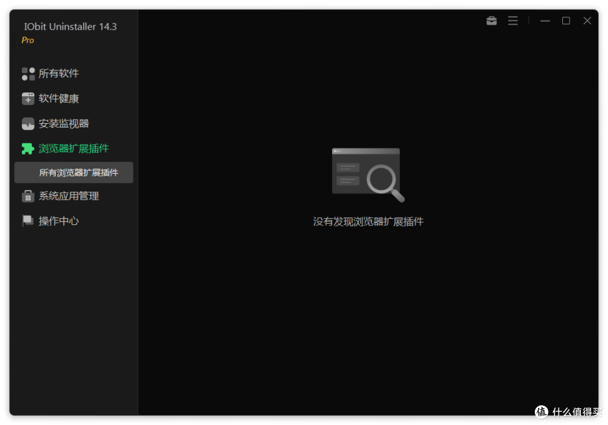
Task: Collapse the 浏览器扩展插件 section
Action: pyautogui.click(x=74, y=148)
